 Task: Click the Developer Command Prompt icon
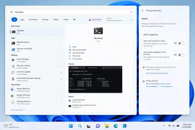tap(70, 106)
